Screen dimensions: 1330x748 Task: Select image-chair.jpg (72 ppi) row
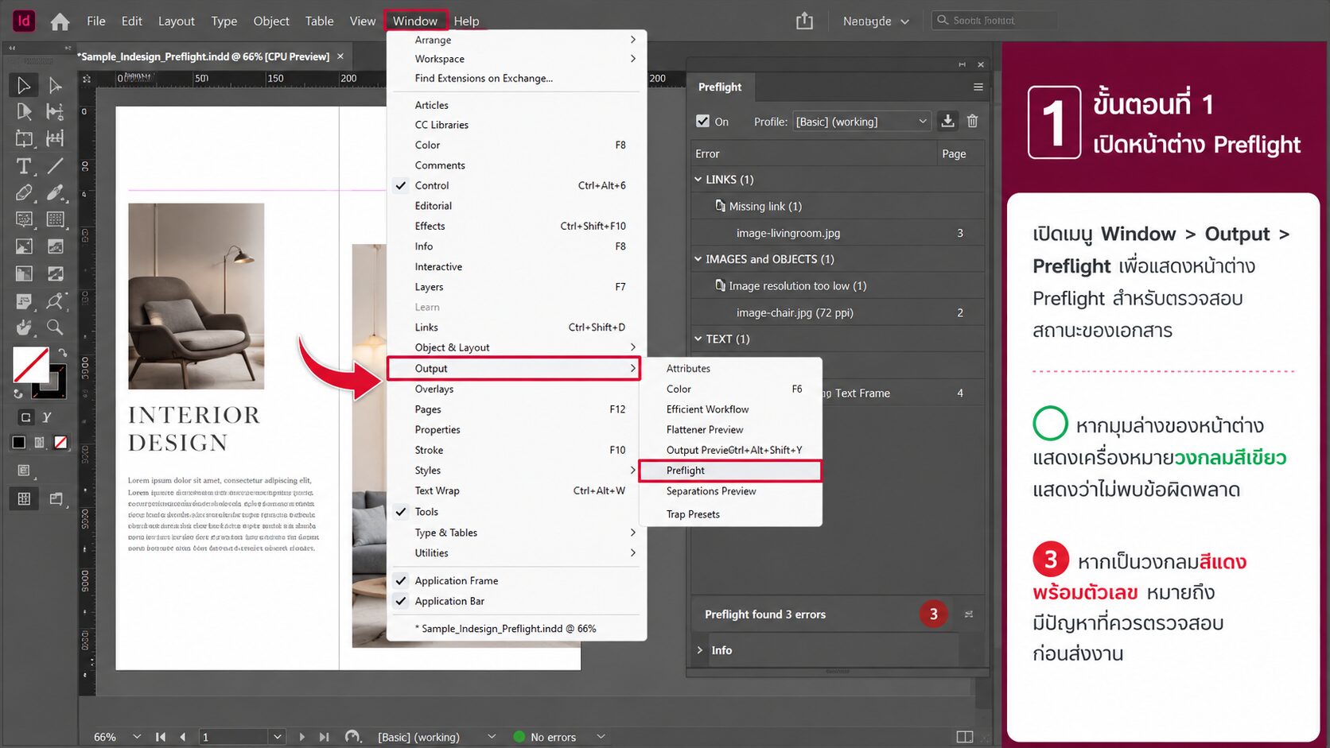point(838,312)
